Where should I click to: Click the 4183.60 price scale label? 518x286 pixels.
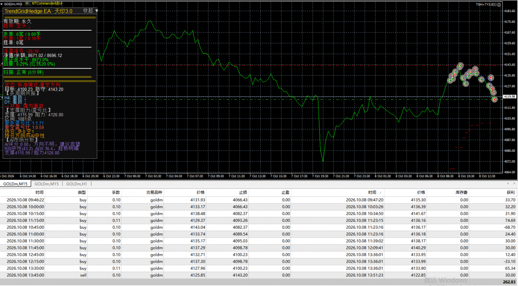click(510, 11)
